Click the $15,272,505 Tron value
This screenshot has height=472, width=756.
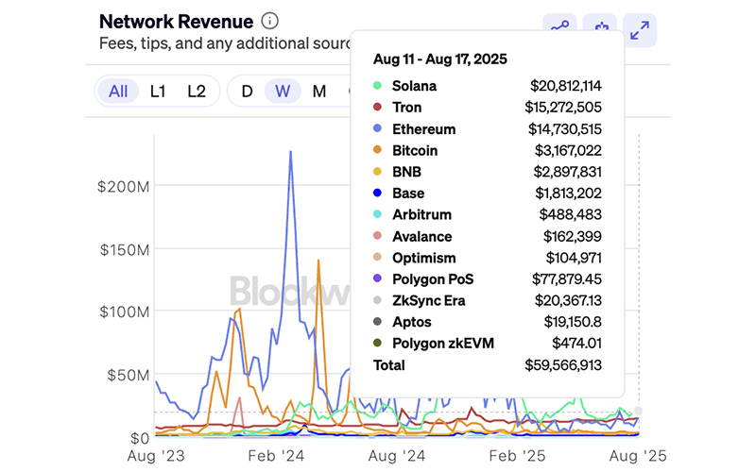563,107
